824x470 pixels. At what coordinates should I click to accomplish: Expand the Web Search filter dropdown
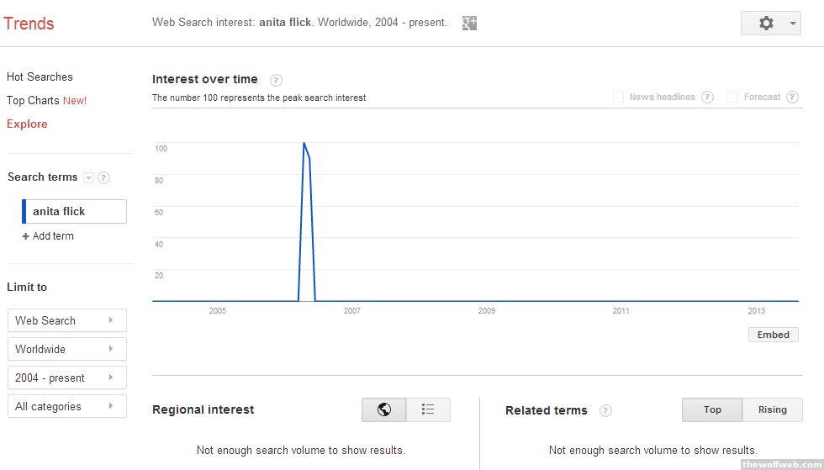[x=66, y=320]
